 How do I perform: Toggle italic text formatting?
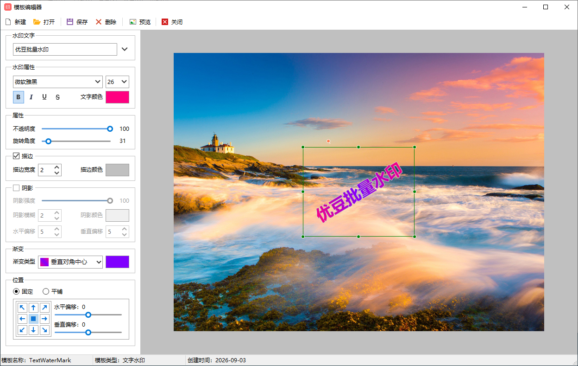pyautogui.click(x=31, y=97)
